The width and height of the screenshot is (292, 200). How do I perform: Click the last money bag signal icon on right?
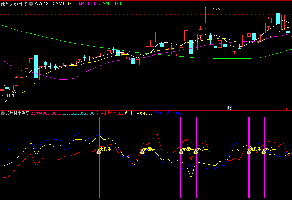[263, 152]
